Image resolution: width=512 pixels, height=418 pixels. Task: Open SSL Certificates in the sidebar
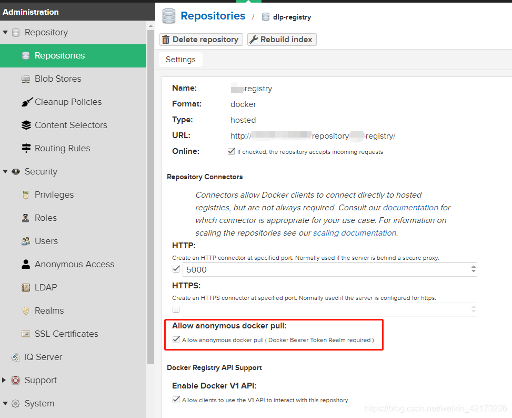(x=73, y=334)
